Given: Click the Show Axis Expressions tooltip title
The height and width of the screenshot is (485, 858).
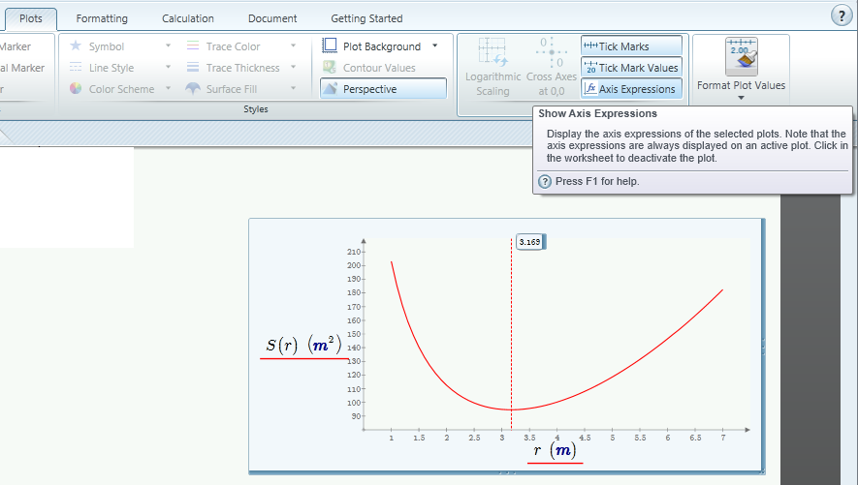Looking at the screenshot, I should tap(597, 113).
